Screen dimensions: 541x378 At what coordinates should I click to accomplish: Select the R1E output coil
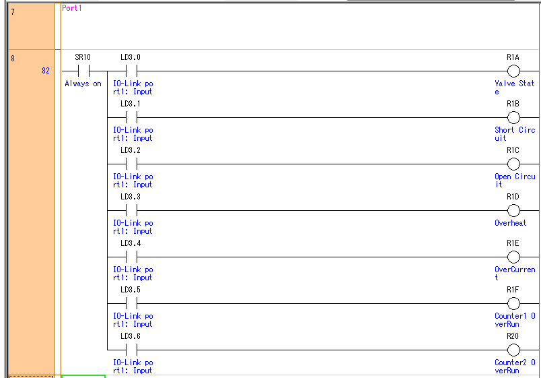click(x=513, y=257)
